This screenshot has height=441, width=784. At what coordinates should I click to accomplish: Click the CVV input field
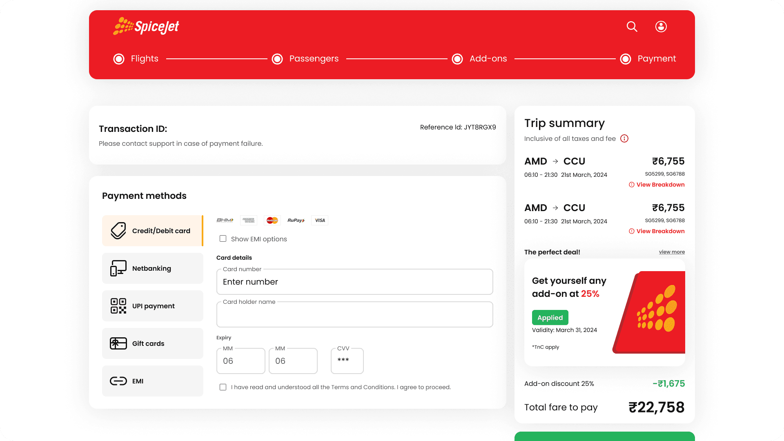point(347,361)
